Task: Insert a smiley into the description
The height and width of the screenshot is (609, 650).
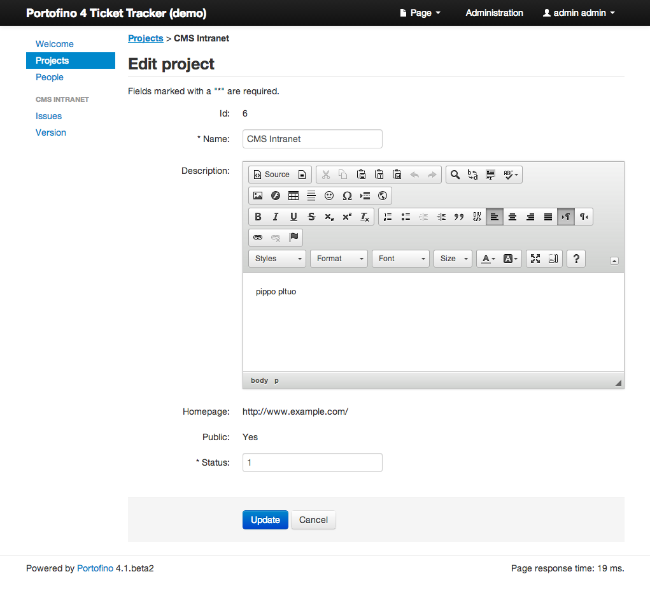Action: (x=329, y=196)
